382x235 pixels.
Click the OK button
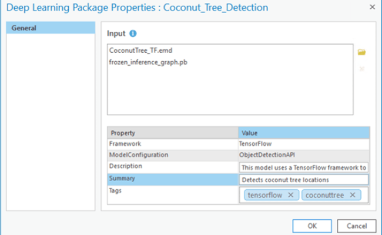(x=312, y=226)
